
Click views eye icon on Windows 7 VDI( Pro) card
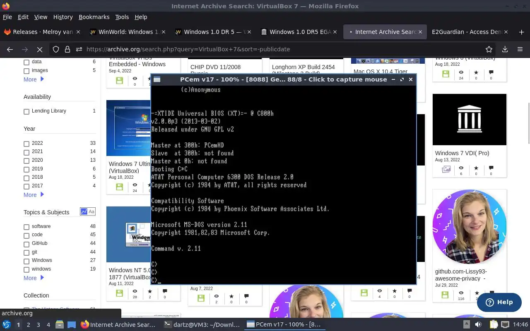[461, 168]
